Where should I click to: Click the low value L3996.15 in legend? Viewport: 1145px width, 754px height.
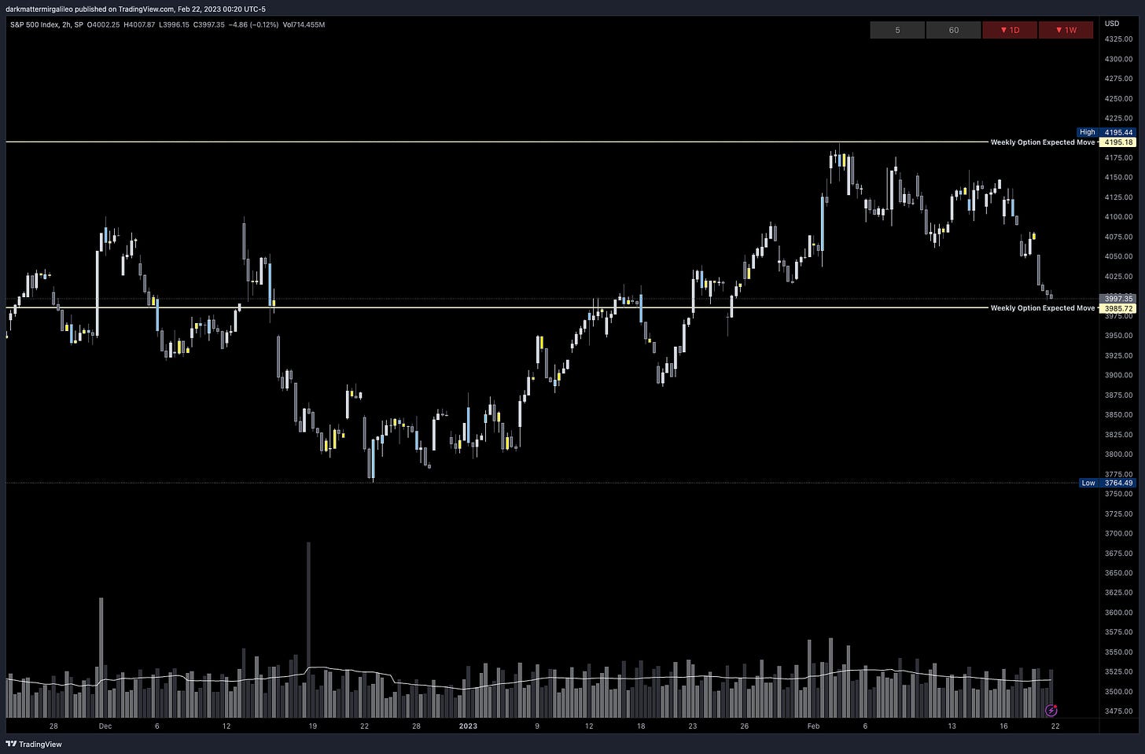[173, 24]
